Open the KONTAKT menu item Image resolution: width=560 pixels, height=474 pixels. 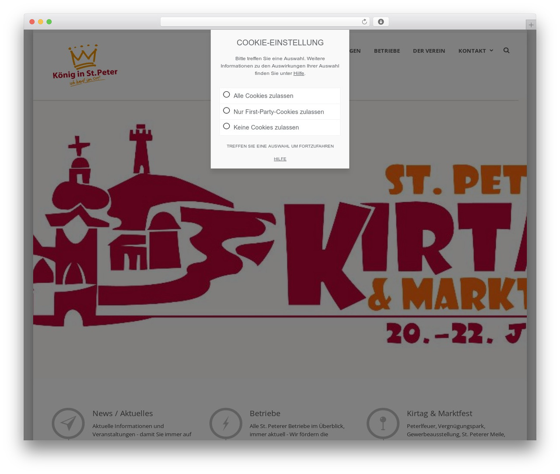472,51
